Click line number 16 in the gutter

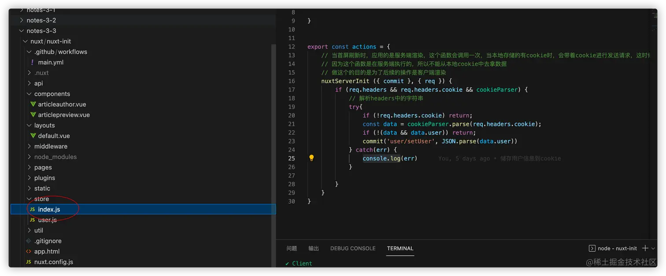tap(291, 81)
